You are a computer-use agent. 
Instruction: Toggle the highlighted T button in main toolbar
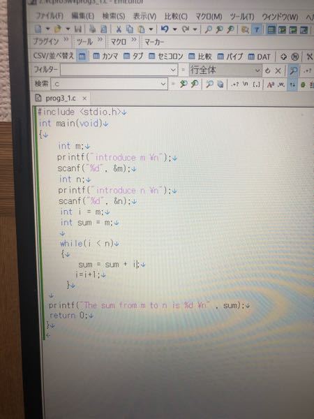pos(257,29)
